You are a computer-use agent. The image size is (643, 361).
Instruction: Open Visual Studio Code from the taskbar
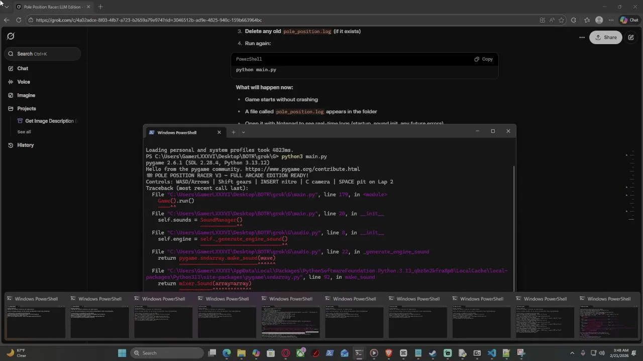(491, 353)
